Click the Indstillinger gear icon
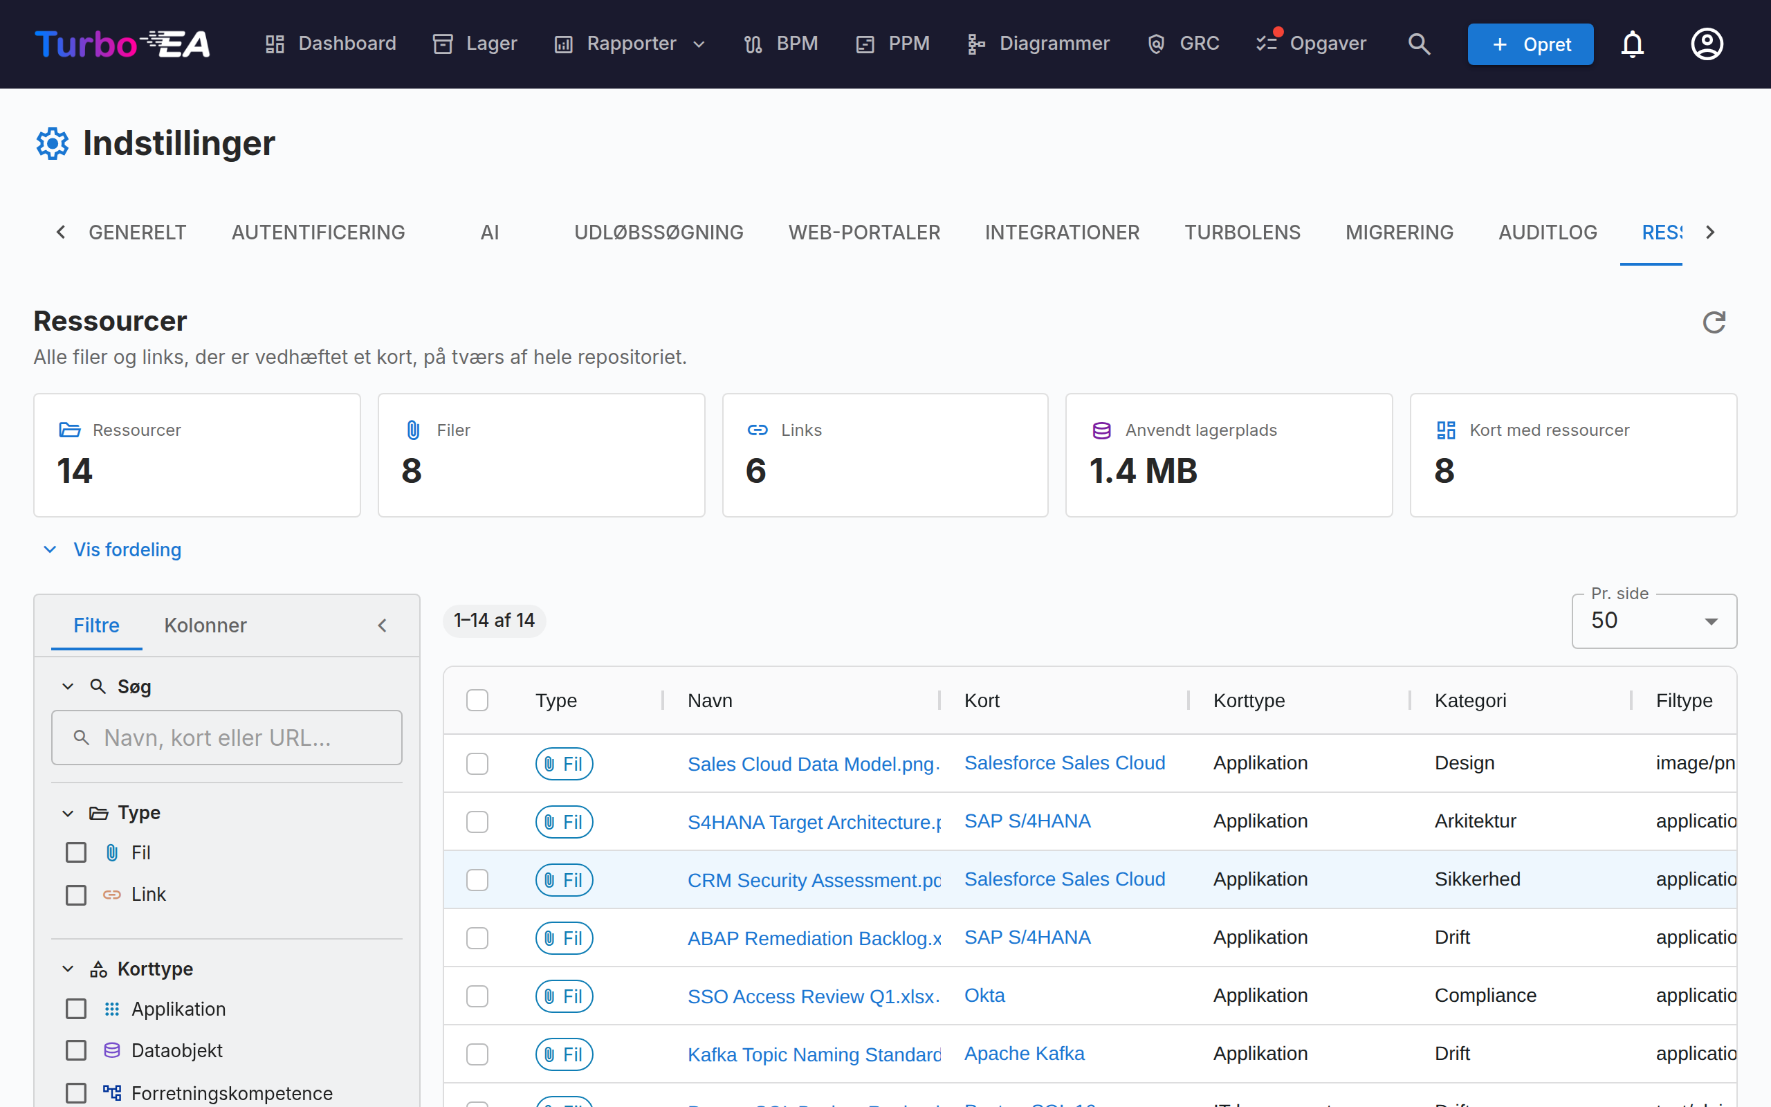 point(53,143)
